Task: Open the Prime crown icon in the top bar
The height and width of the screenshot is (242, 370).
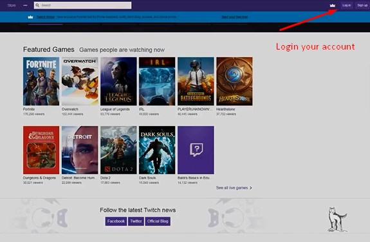Action: click(x=333, y=5)
